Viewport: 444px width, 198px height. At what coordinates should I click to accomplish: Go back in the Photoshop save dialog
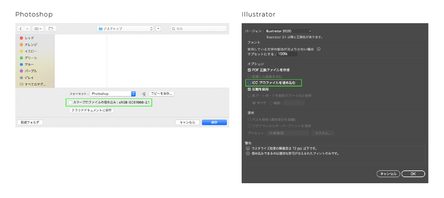pyautogui.click(x=20, y=28)
